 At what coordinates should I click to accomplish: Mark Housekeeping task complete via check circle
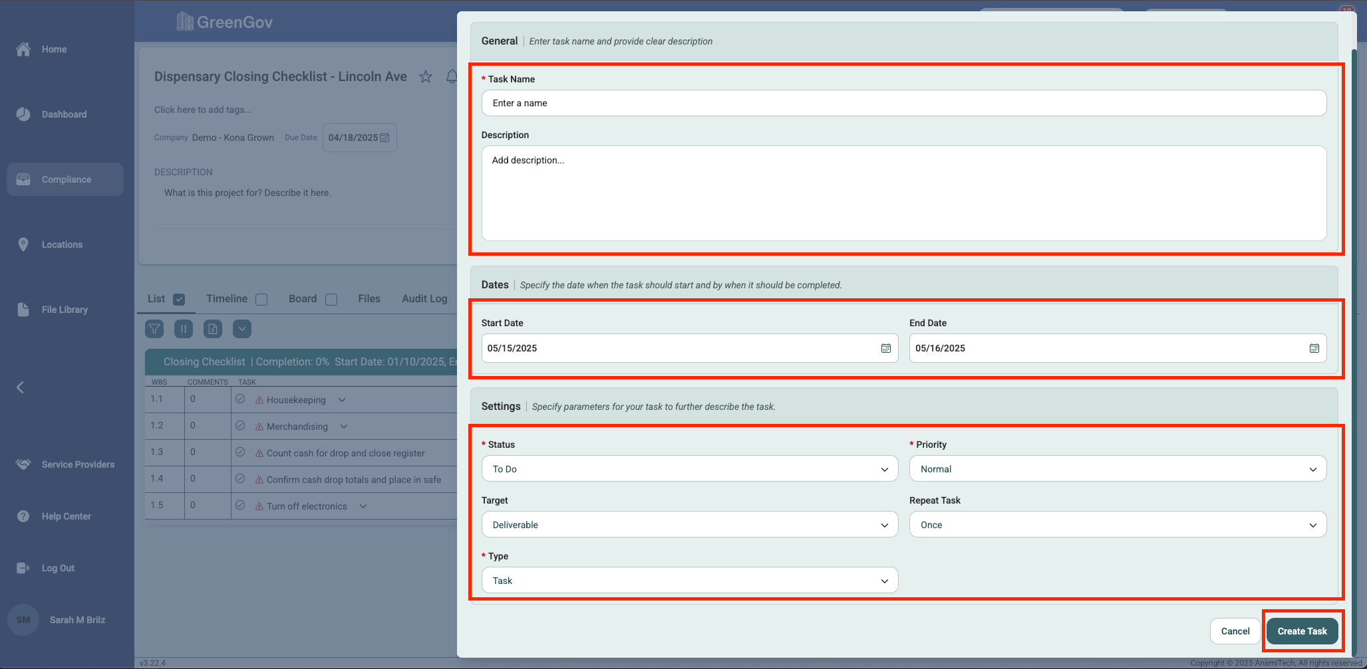coord(240,399)
